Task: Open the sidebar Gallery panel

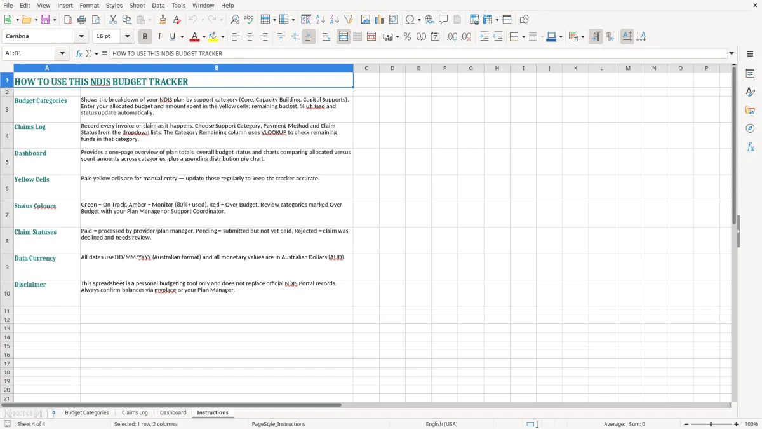Action: click(x=750, y=111)
